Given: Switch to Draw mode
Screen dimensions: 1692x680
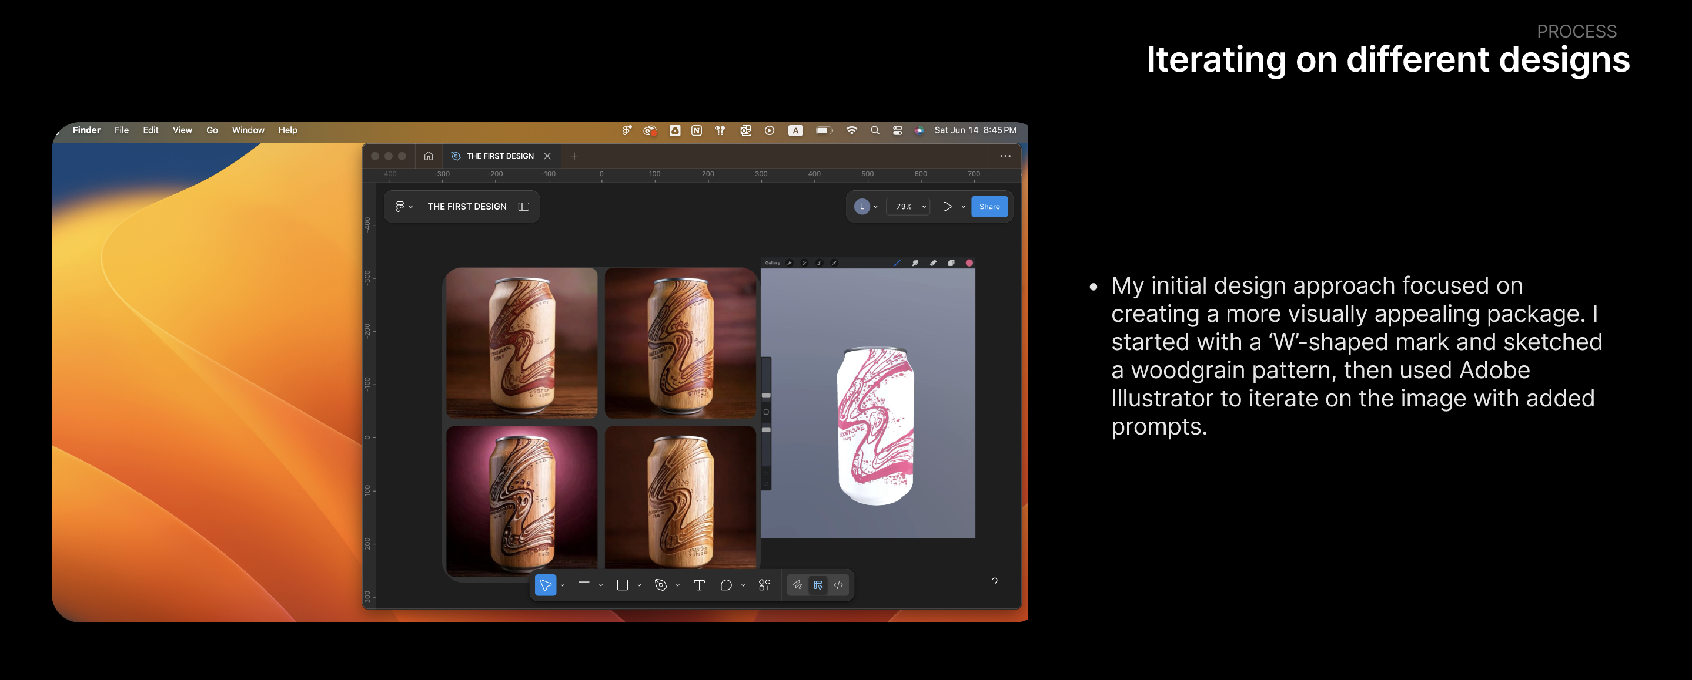Looking at the screenshot, I should [797, 585].
